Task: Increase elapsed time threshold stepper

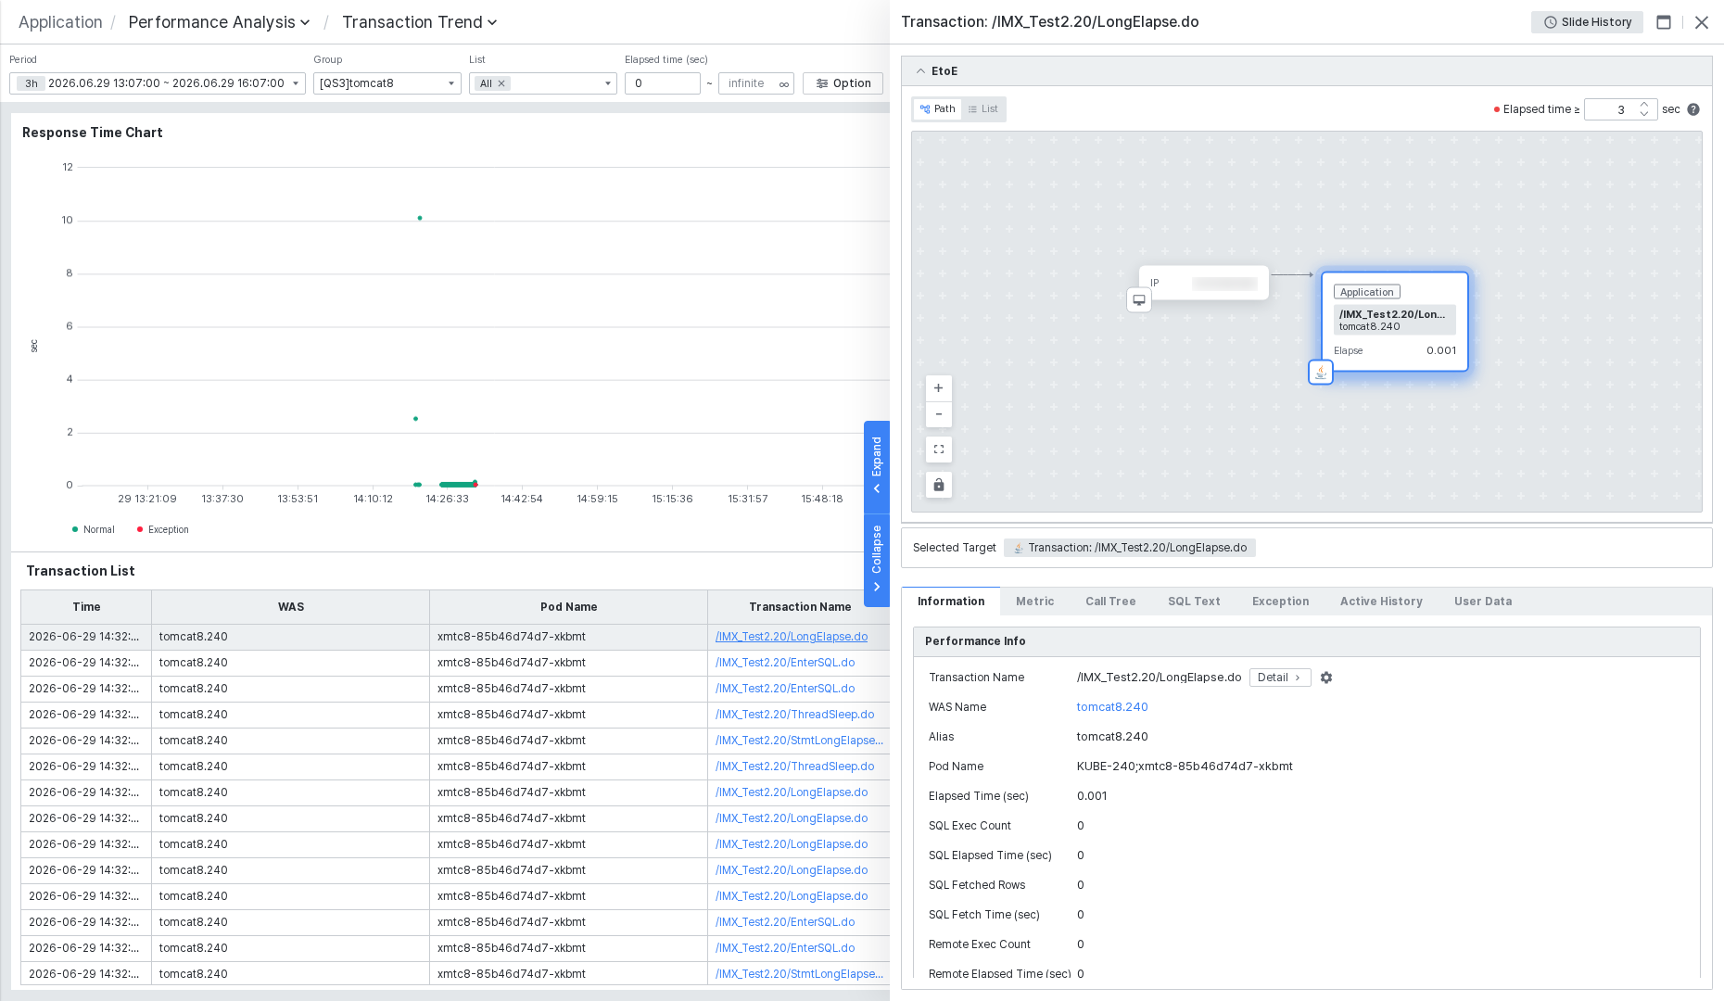Action: click(1644, 105)
